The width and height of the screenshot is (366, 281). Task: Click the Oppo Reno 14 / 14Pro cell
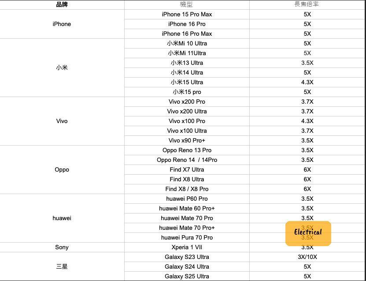click(187, 160)
